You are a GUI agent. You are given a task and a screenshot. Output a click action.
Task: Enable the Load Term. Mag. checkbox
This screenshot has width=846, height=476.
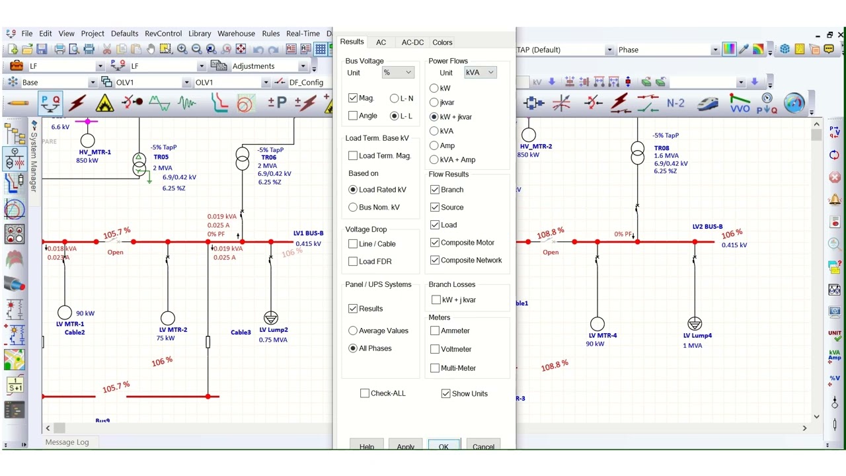(353, 155)
